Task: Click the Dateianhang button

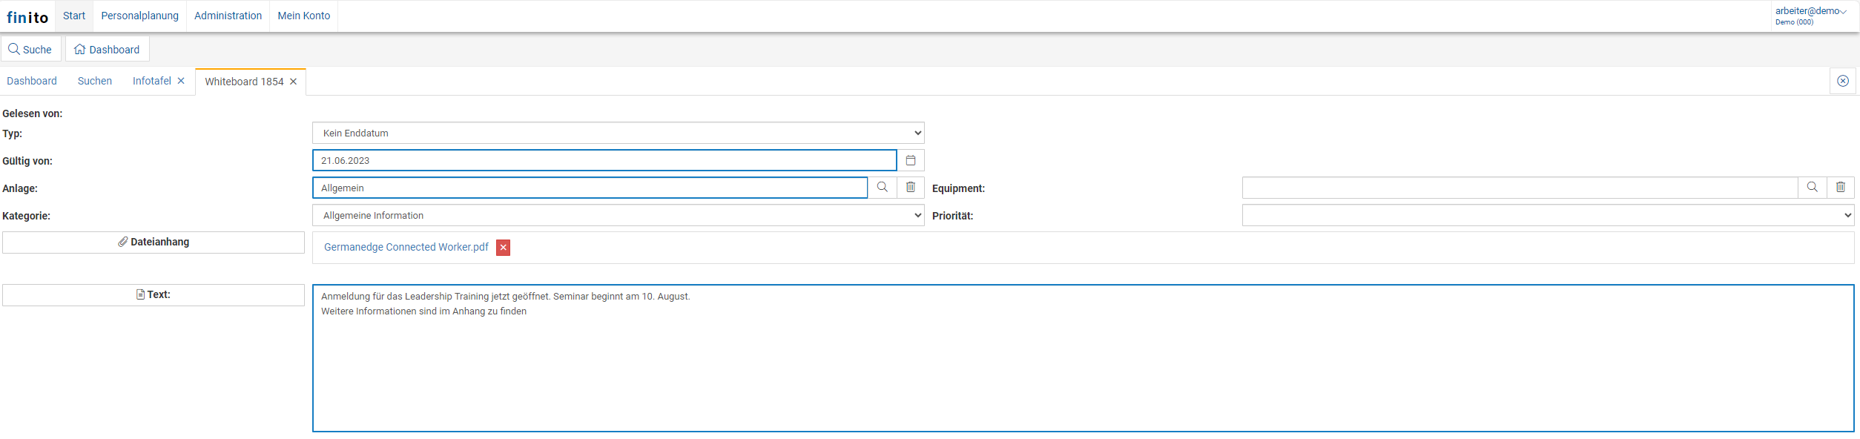Action: pos(154,242)
